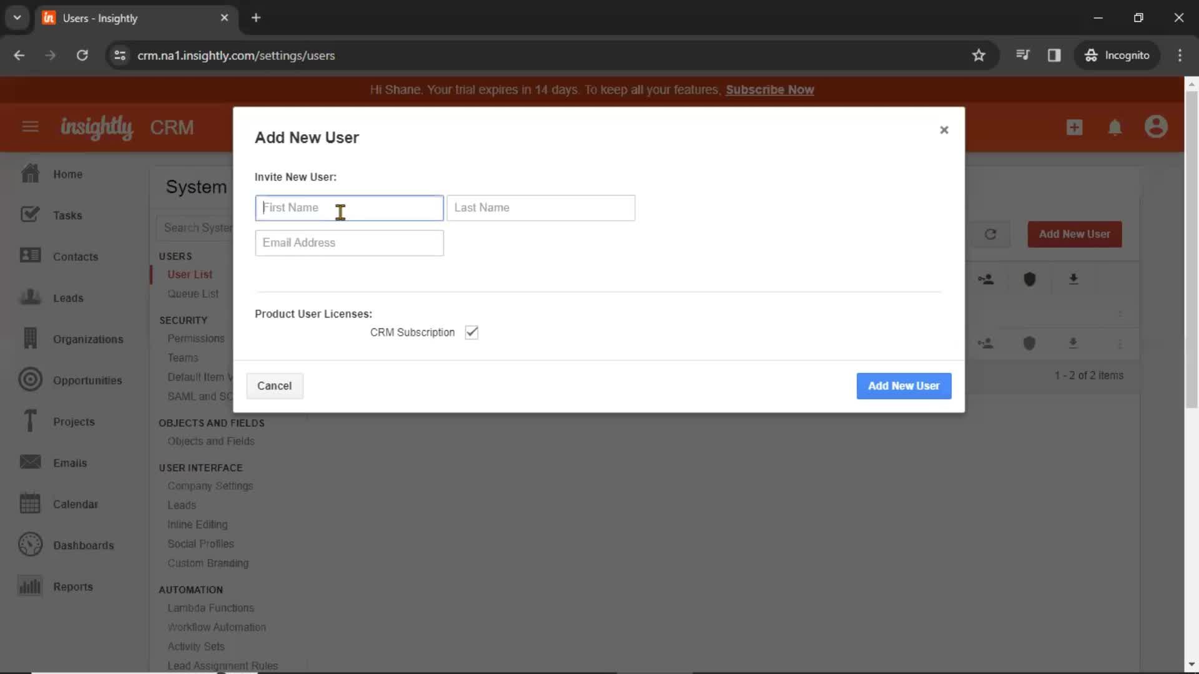
Task: Toggle the CRM Subscription checkbox
Action: pyautogui.click(x=472, y=331)
